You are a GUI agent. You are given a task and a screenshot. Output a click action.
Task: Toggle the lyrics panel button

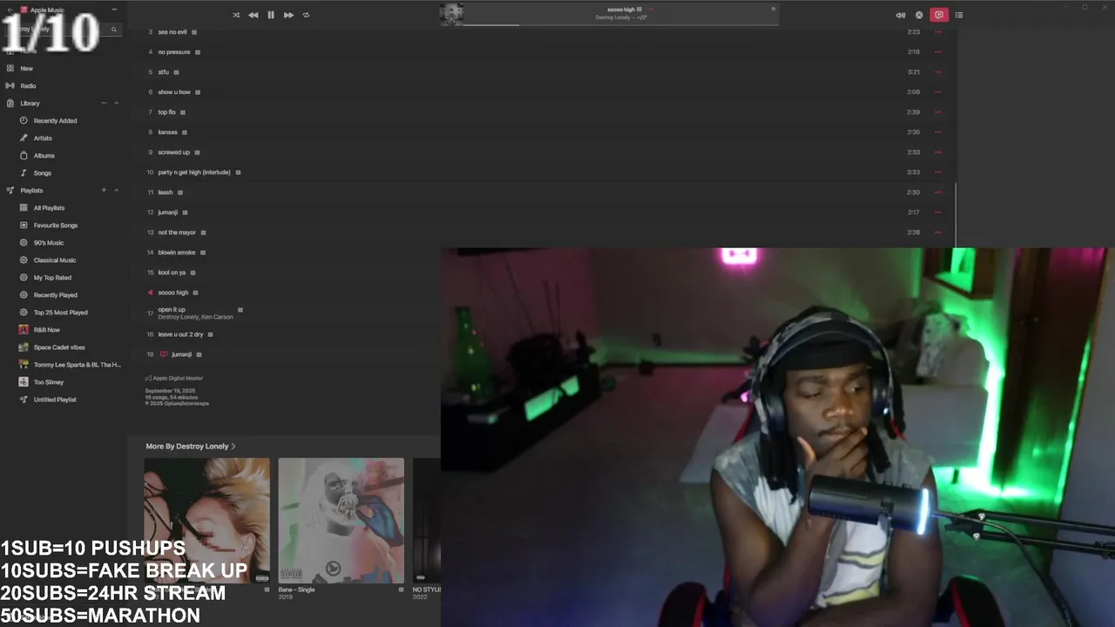(938, 15)
